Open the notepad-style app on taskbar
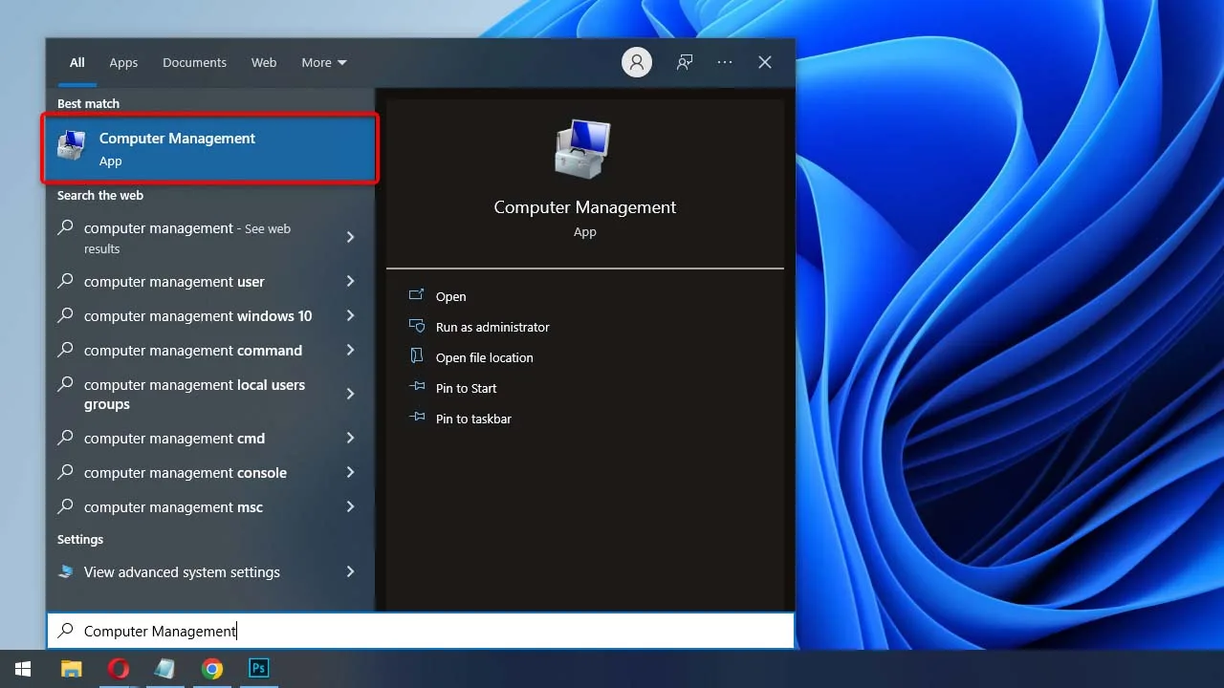This screenshot has height=688, width=1224. pyautogui.click(x=164, y=669)
